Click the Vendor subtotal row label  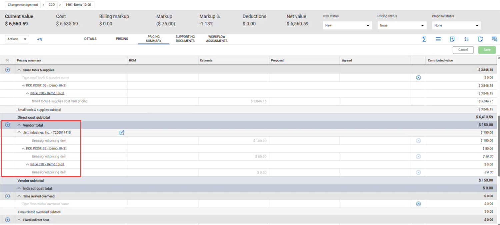tap(31, 181)
